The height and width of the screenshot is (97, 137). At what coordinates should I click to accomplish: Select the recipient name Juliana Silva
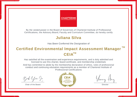click(x=69, y=38)
